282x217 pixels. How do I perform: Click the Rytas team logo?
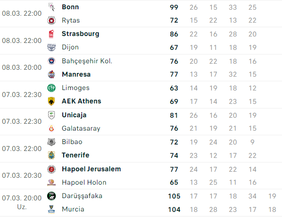click(51, 20)
